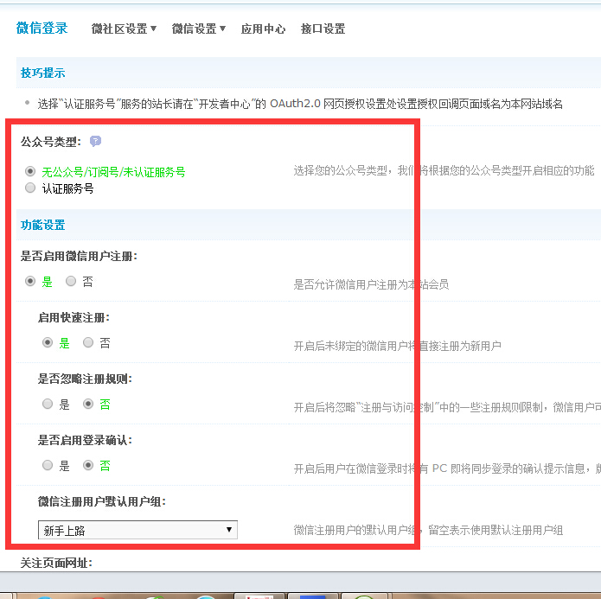Click the 功能设置 section header
The image size is (601, 599).
coord(43,225)
